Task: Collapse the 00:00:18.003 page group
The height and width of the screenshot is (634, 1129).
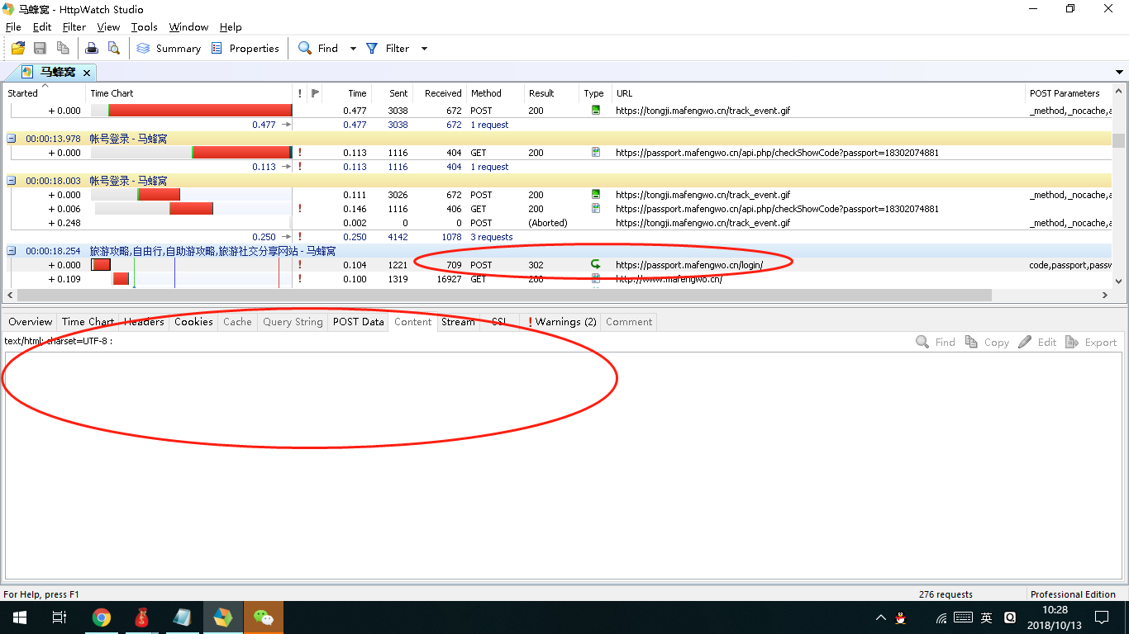Action: (x=12, y=181)
